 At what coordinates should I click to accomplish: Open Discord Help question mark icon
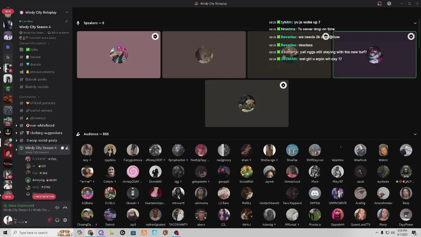click(389, 4)
